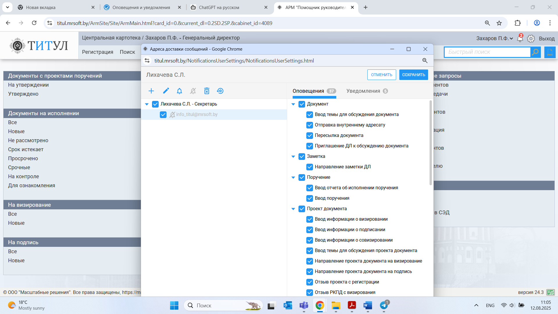Open the Регистрация menu
This screenshot has height=314, width=558.
coord(97,52)
